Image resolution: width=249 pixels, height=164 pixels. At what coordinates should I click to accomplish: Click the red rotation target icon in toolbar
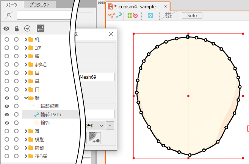pos(135,16)
